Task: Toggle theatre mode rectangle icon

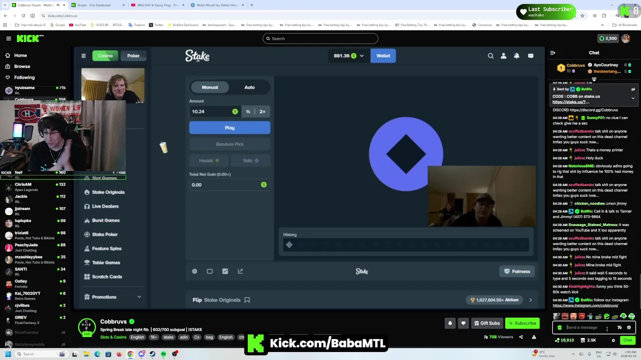Action: point(210,271)
